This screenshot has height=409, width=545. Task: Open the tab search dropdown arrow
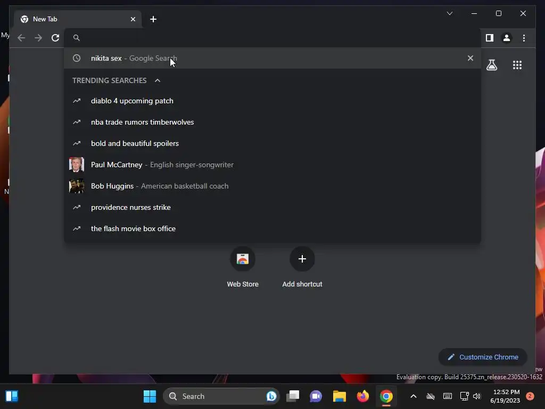(449, 13)
